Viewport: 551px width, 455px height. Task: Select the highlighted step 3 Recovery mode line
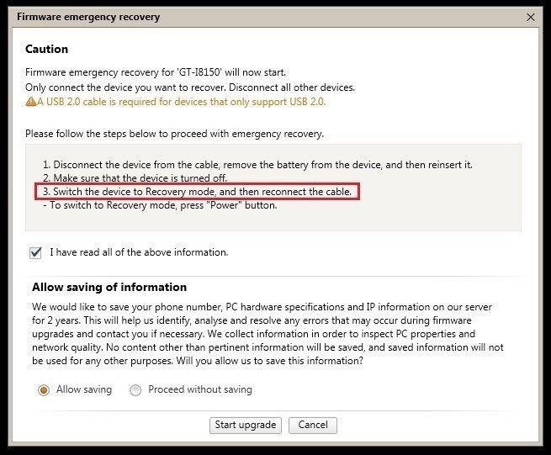click(x=197, y=192)
